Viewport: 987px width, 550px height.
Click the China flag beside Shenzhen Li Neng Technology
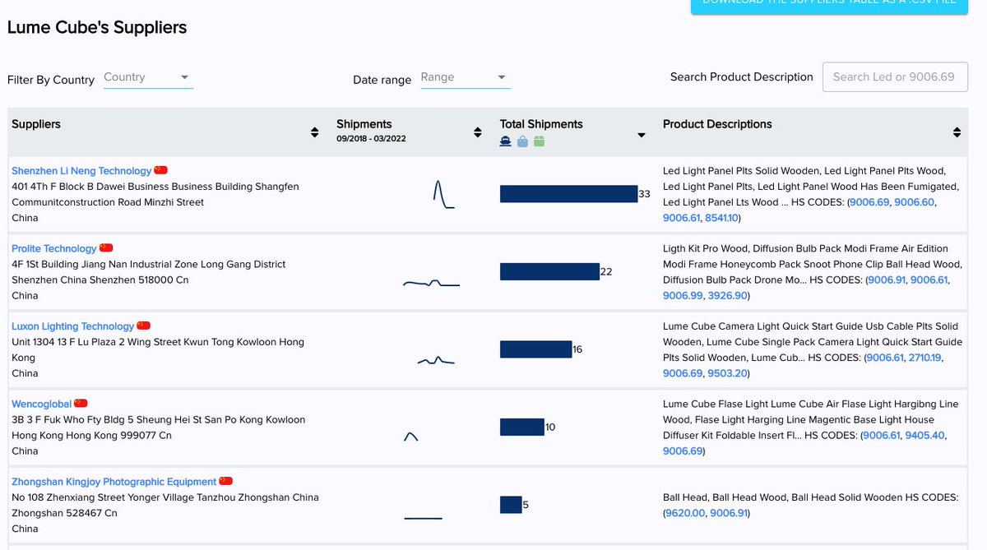(160, 170)
